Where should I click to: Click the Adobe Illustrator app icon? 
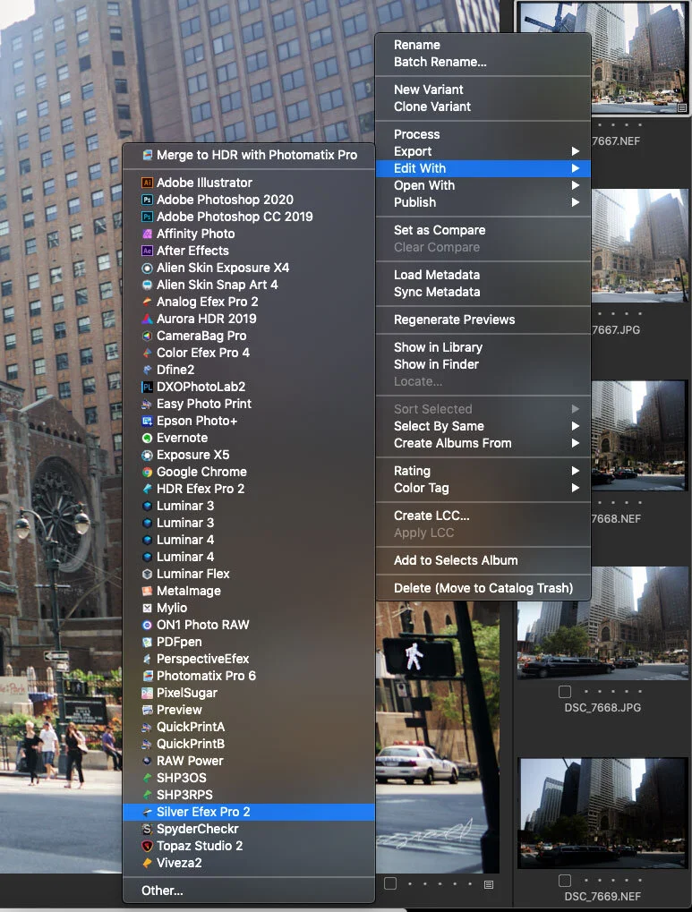tap(147, 183)
